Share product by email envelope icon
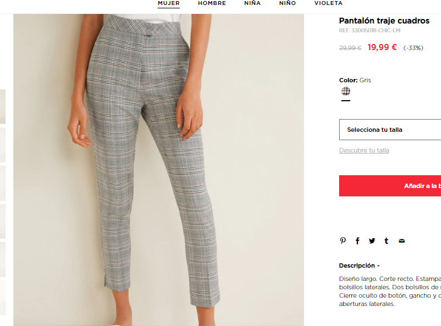This screenshot has width=441, height=326. pos(401,241)
